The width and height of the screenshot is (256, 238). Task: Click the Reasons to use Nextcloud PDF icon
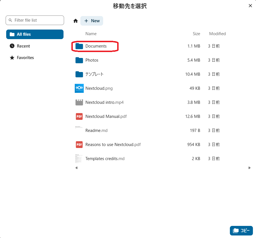tap(79, 145)
